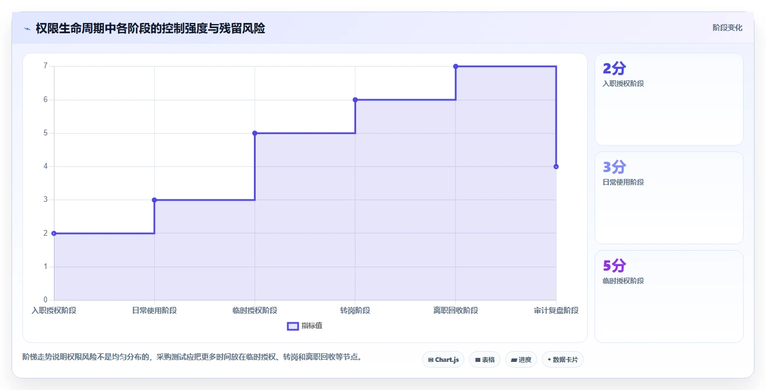Image resolution: width=766 pixels, height=390 pixels.
Task: Click the data point at 入职授权阶段
Action: pos(54,233)
